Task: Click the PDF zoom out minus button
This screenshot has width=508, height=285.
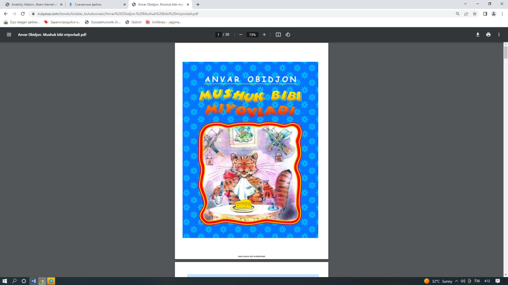Action: coord(241,34)
